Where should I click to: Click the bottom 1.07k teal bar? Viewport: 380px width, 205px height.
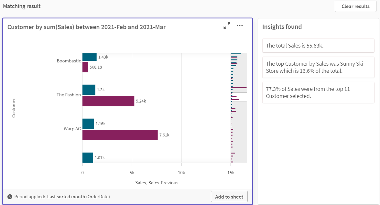(88, 157)
